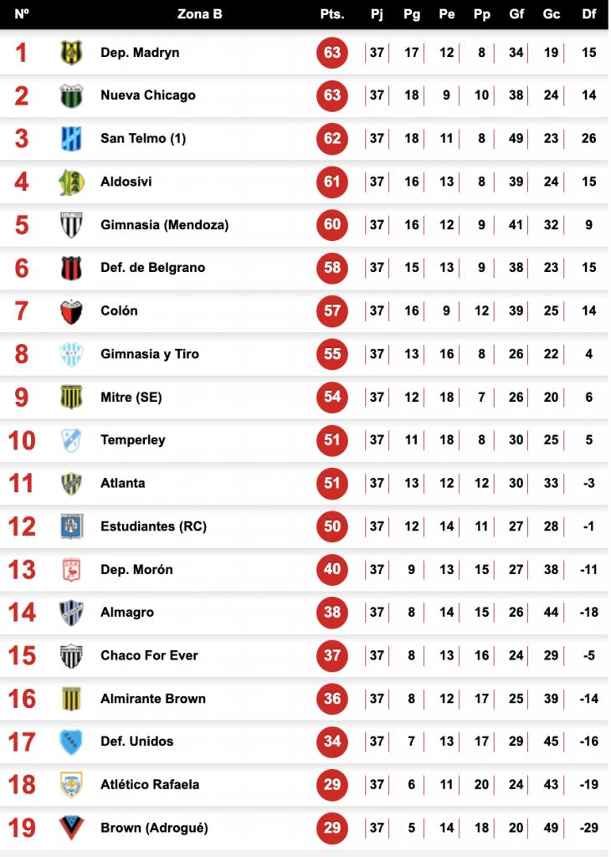611x857 pixels.
Task: Select the San Telmo blue striped crest
Action: pos(71,138)
